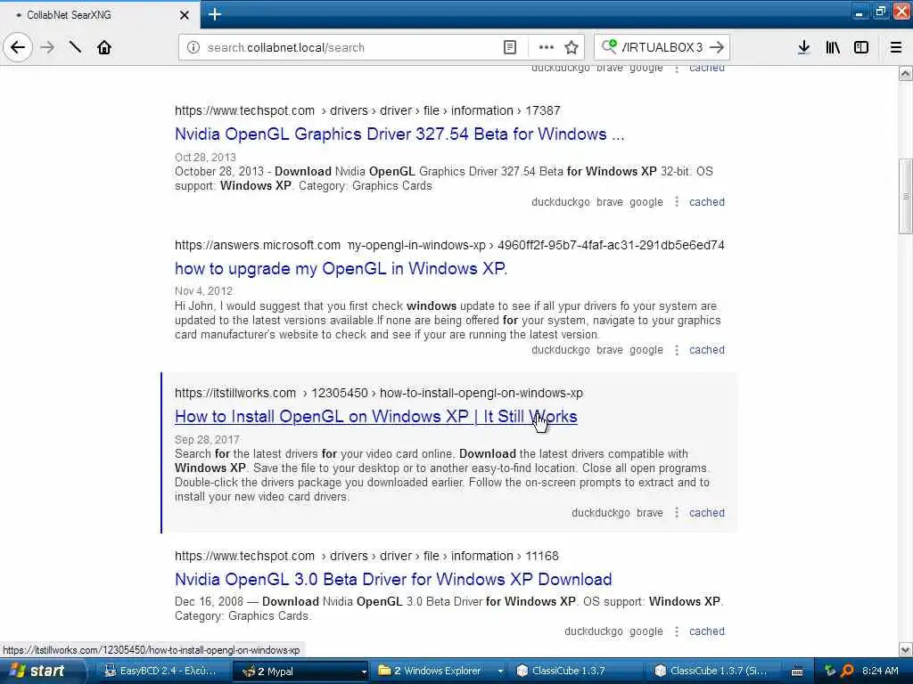Viewport: 913px width, 684px height.
Task: Click cached link for OpenGL 3.0 Beta result
Action: 707,631
